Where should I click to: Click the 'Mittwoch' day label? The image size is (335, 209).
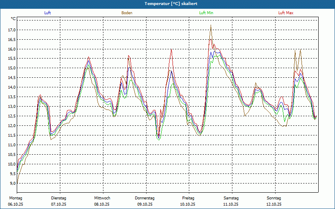102,198
